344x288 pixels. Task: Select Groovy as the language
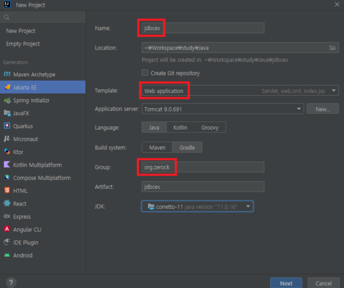[210, 128]
